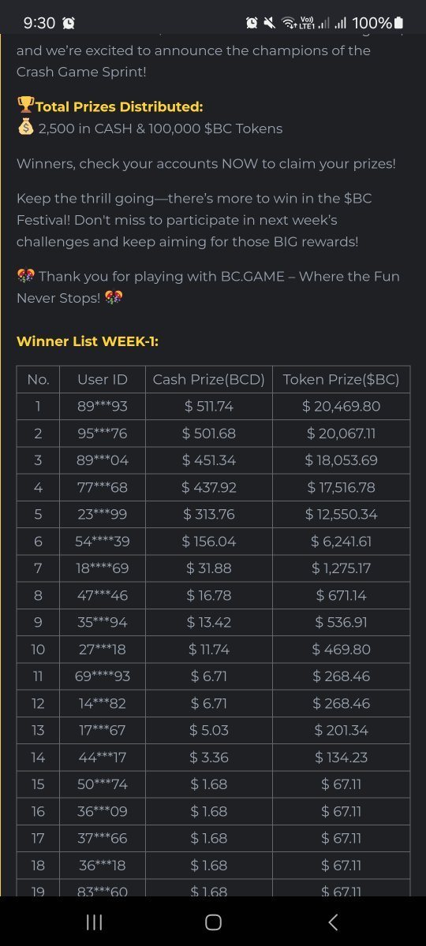
Task: Select user ID 54****39 in row six
Action: tap(103, 542)
